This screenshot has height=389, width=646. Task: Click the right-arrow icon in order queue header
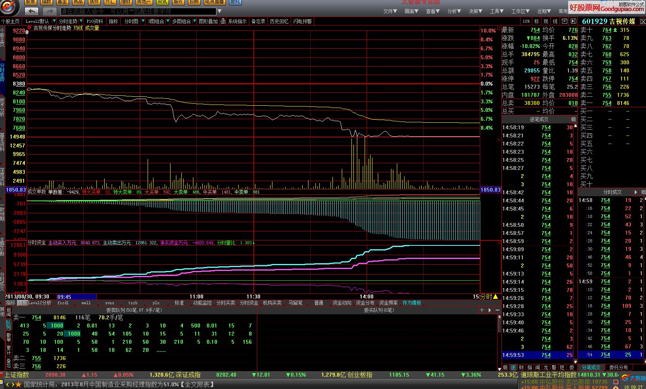pyautogui.click(x=490, y=310)
